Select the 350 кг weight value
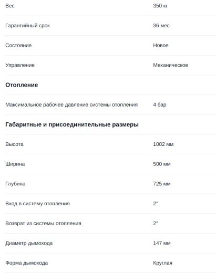 point(160,6)
